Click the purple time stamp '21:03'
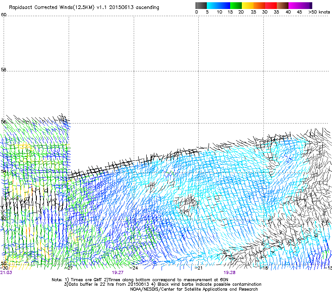This screenshot has height=292, width=332. click(6, 273)
